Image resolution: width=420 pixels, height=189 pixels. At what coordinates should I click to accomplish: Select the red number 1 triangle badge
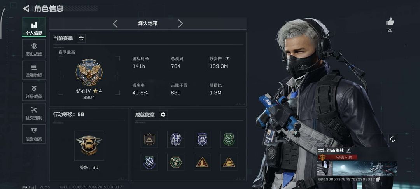click(202, 162)
